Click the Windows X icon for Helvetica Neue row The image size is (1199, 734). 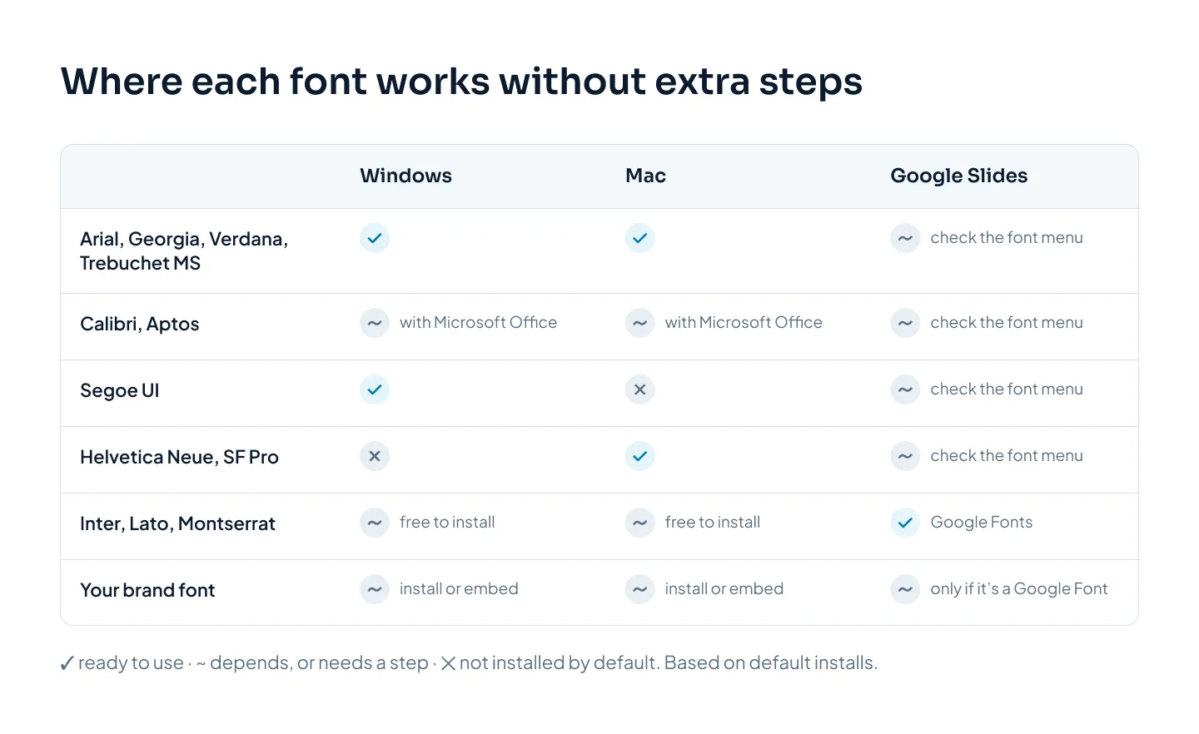(x=375, y=456)
